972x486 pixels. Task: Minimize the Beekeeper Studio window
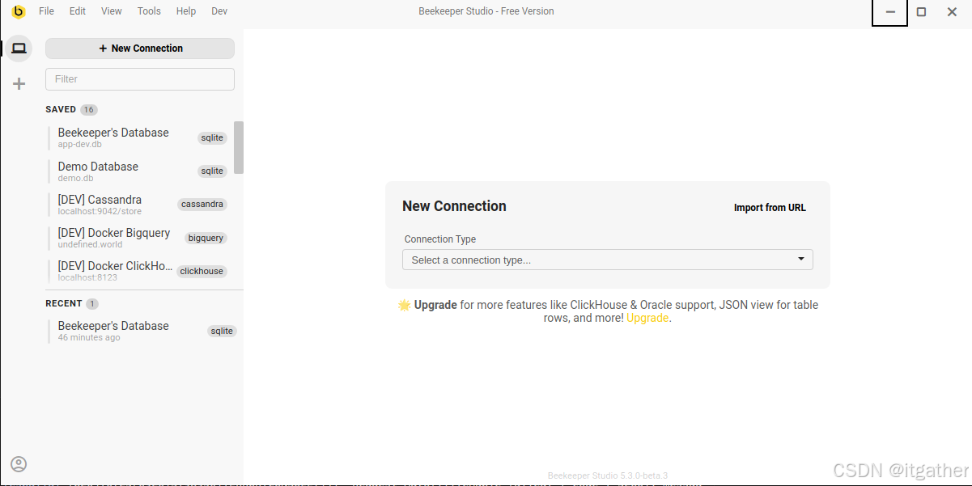890,12
